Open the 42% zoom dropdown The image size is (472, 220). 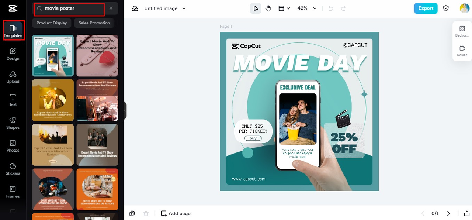(307, 8)
